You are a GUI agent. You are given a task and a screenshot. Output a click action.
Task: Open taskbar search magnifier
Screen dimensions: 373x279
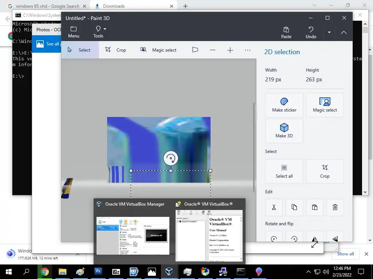tap(26, 272)
